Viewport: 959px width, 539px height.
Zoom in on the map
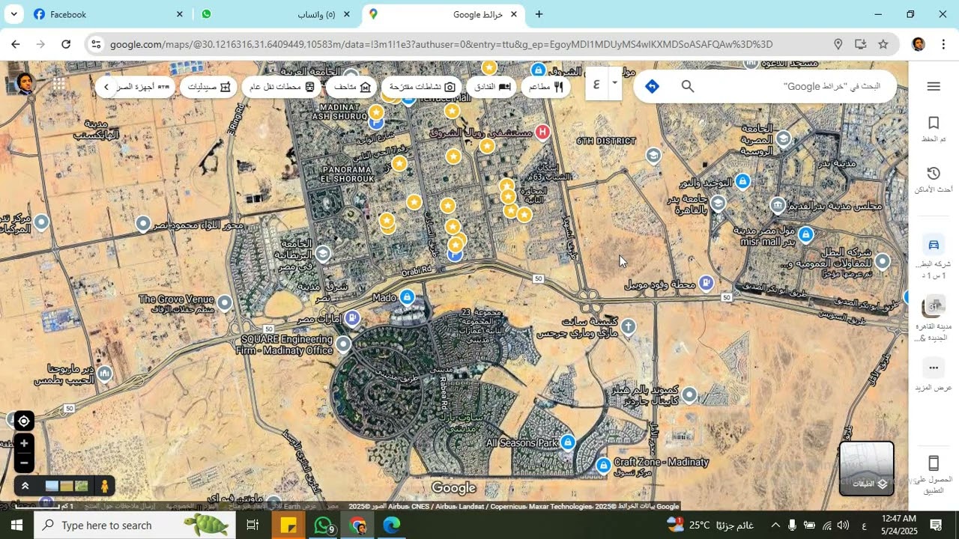point(24,443)
